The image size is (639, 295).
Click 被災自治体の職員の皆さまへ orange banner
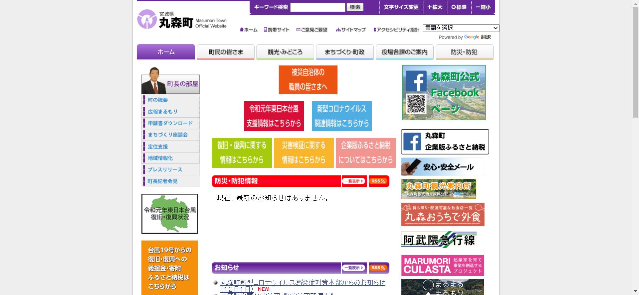[x=308, y=80]
